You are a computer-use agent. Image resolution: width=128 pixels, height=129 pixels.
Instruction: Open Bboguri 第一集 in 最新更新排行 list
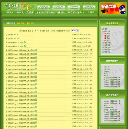coord(112,78)
